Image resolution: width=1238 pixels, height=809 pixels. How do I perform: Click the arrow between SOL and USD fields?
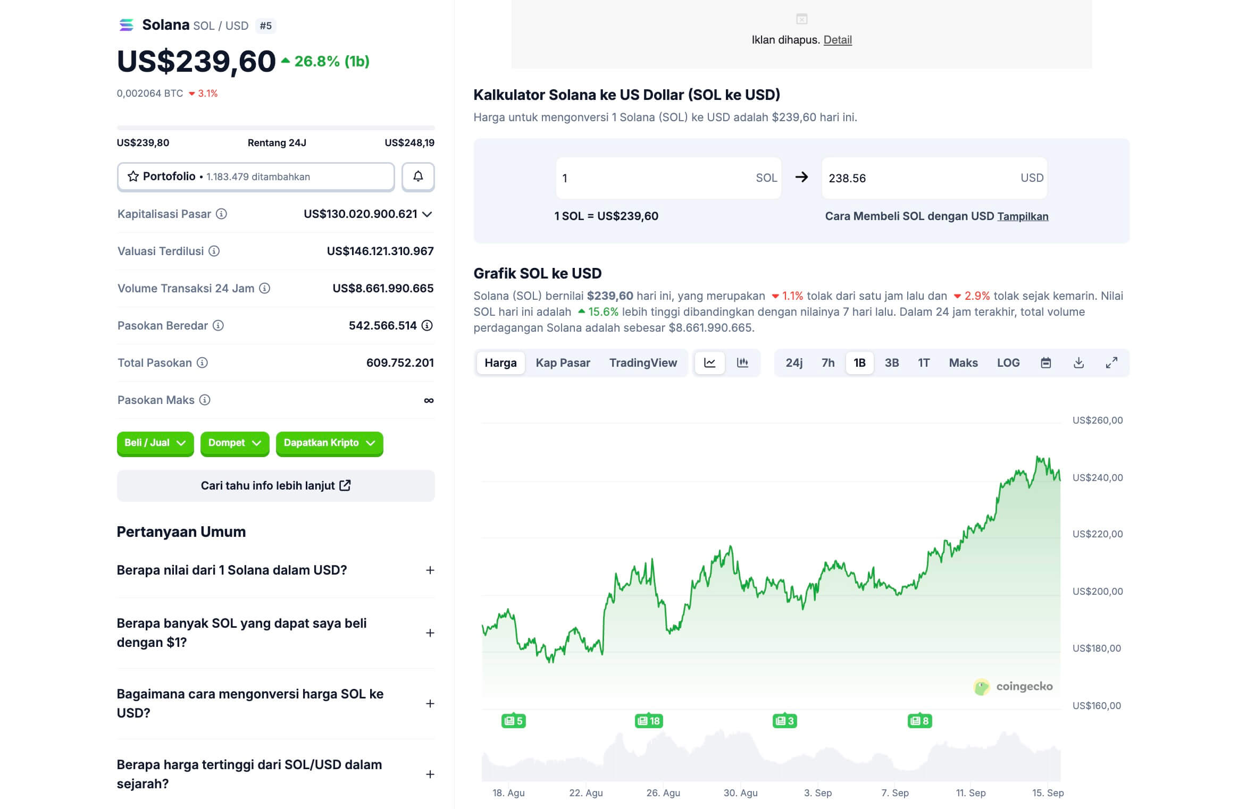click(x=801, y=177)
